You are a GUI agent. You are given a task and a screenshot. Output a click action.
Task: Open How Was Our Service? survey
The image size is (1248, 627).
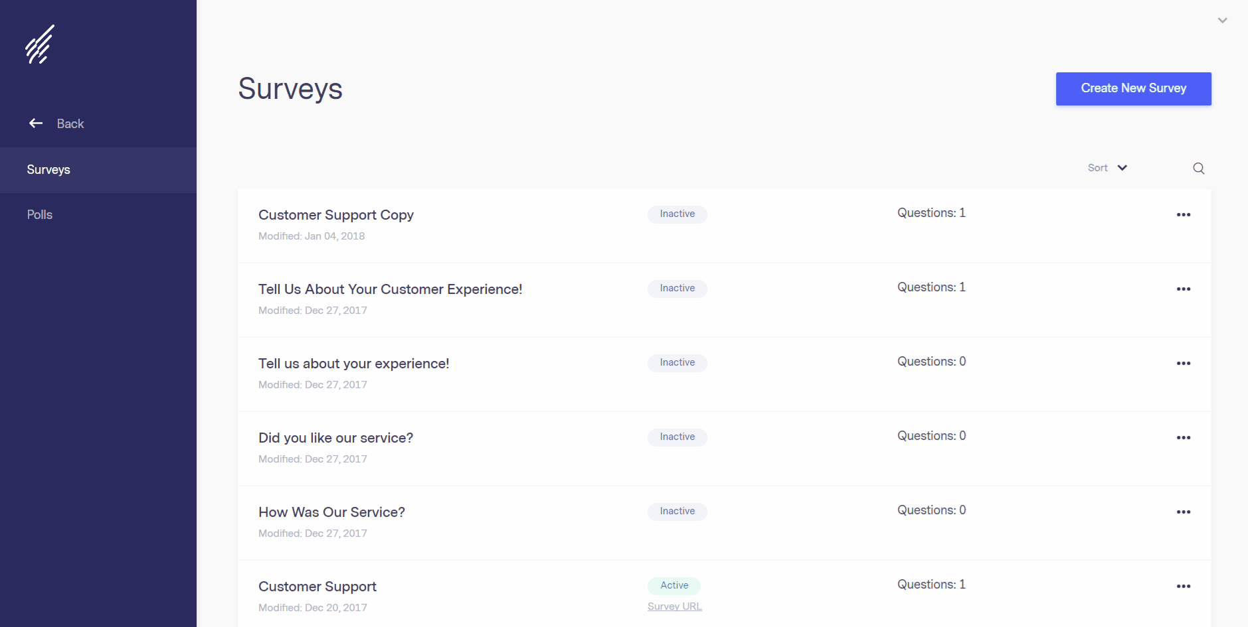(331, 512)
